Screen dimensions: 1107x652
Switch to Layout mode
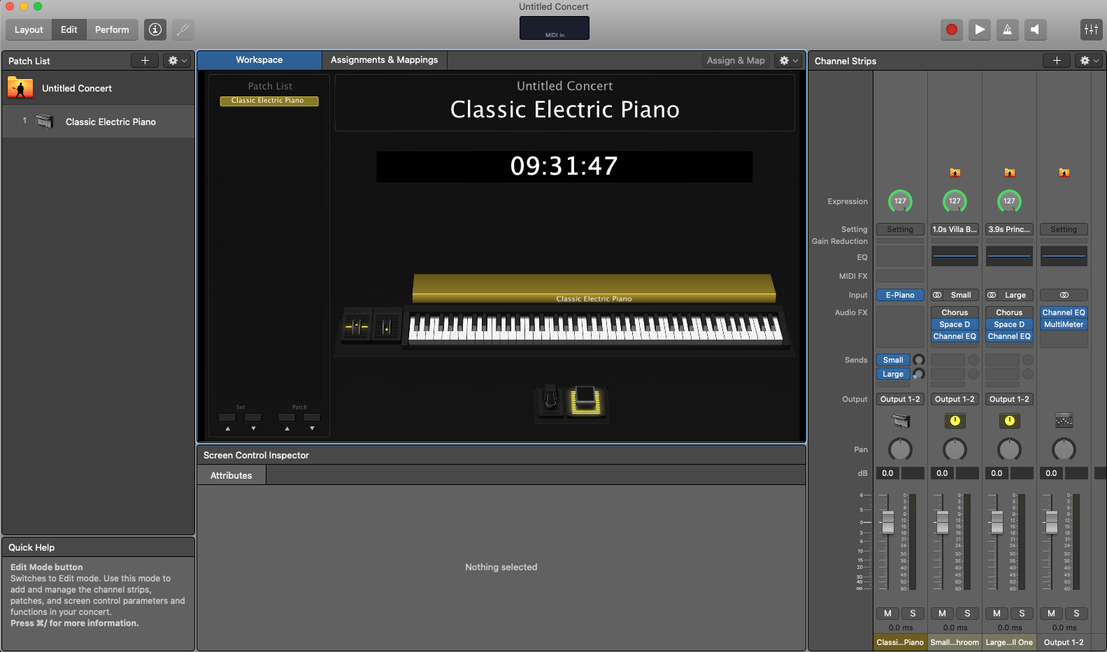point(29,29)
